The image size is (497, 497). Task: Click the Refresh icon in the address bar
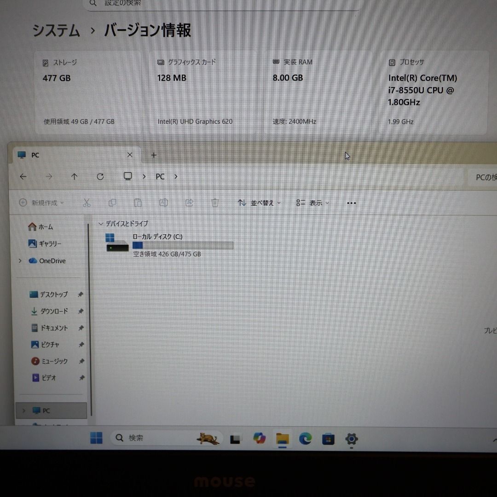coord(100,176)
